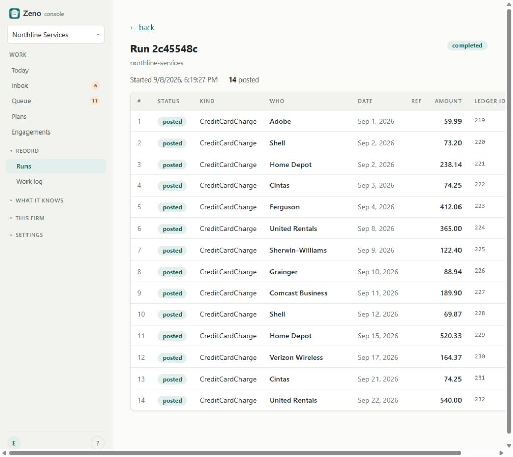Click CreditCardCharge in row 6
Viewport: 513px width, 457px height.
pyautogui.click(x=228, y=229)
